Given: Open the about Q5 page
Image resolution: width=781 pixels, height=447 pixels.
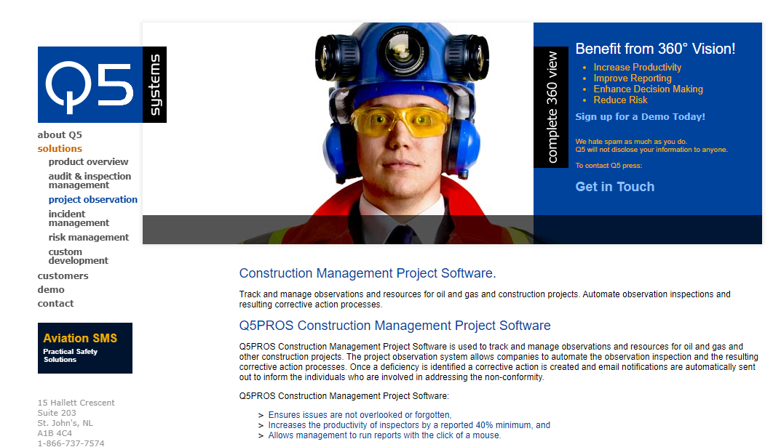Looking at the screenshot, I should (60, 134).
